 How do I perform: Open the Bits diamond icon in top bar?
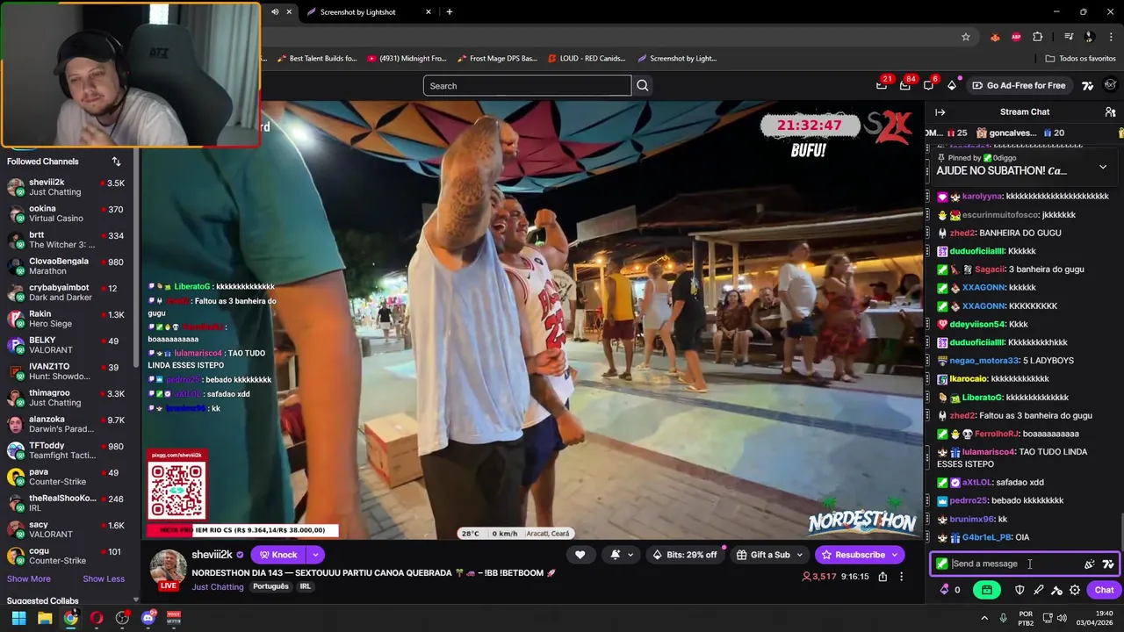pos(952,85)
